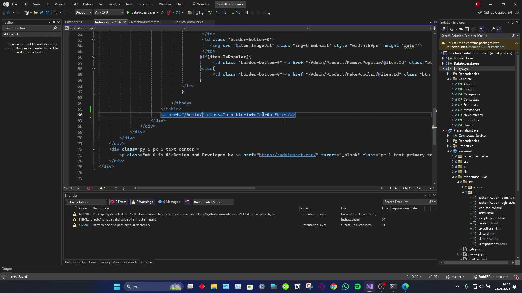The image size is (522, 293).
Task: Toggle Preview Selected Items icon
Action: click(499, 29)
